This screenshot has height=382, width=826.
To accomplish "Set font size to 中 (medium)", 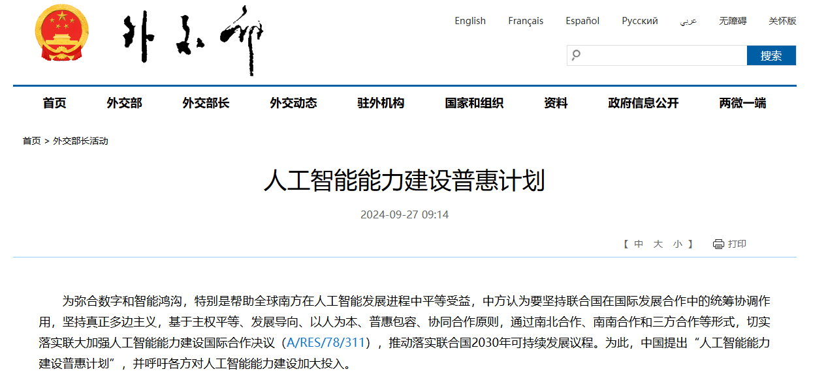I will coord(639,244).
